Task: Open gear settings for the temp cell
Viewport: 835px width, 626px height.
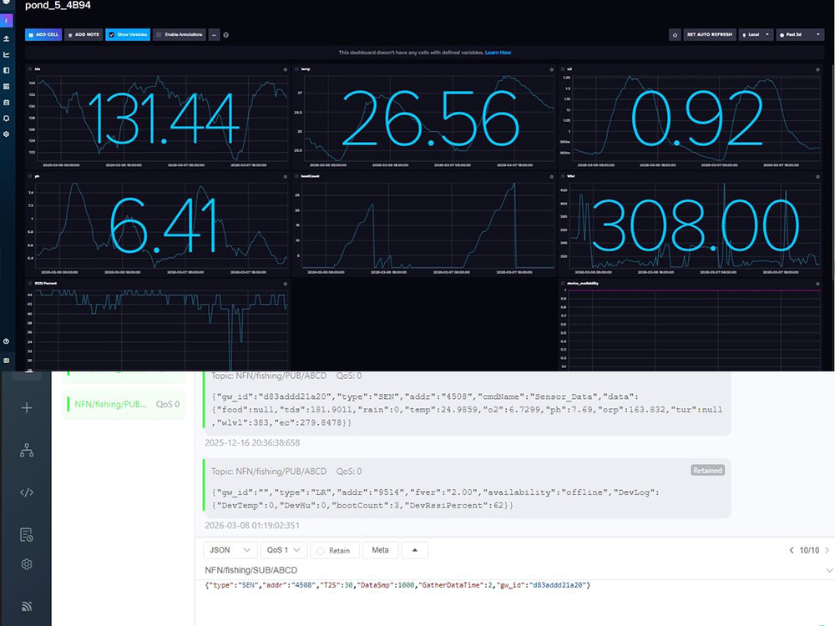Action: 551,70
